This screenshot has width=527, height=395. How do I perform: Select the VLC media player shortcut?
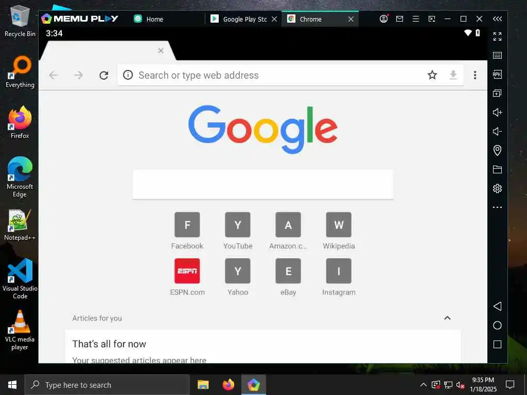point(20,330)
